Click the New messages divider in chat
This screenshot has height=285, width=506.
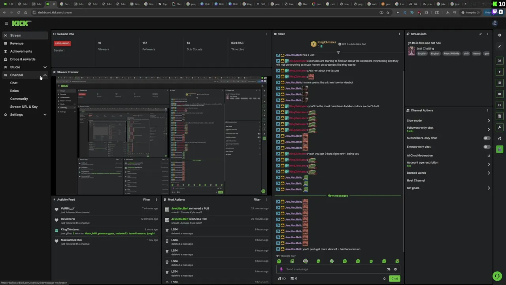[338, 196]
